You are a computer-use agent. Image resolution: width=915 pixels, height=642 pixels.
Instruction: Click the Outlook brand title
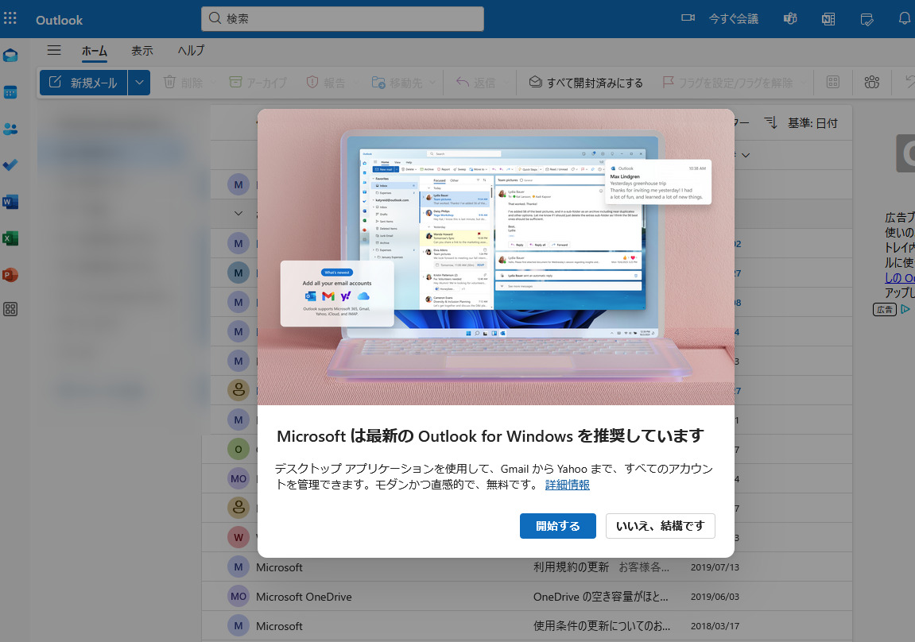(59, 20)
